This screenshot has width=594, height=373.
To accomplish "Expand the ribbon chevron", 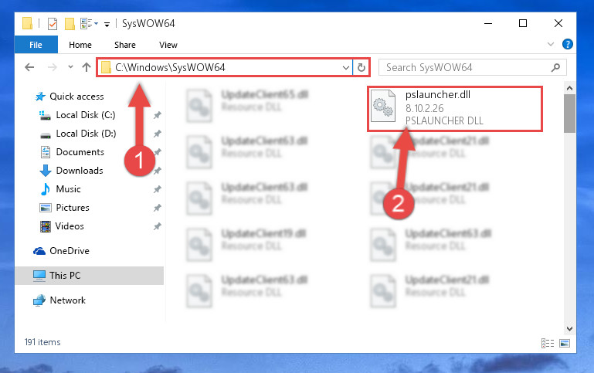I will pos(551,44).
